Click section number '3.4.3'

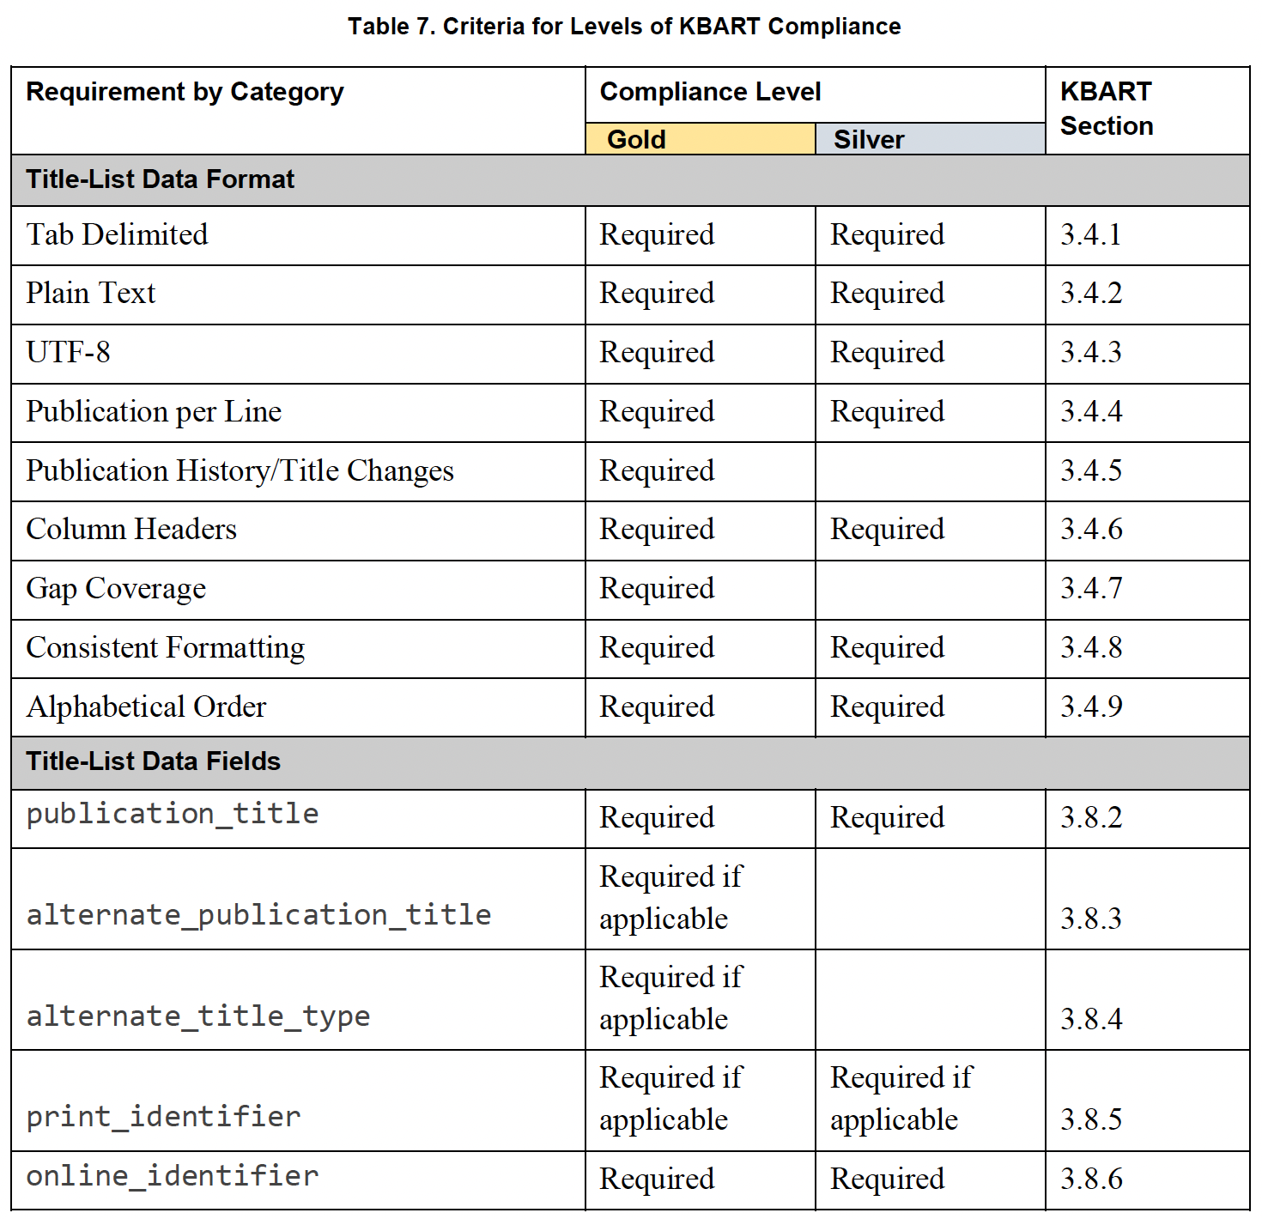(1091, 352)
